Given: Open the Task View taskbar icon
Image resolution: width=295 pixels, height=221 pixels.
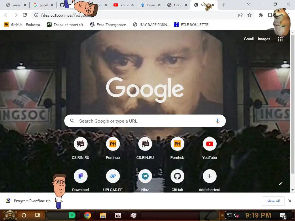Looking at the screenshot, I should 38,215.
